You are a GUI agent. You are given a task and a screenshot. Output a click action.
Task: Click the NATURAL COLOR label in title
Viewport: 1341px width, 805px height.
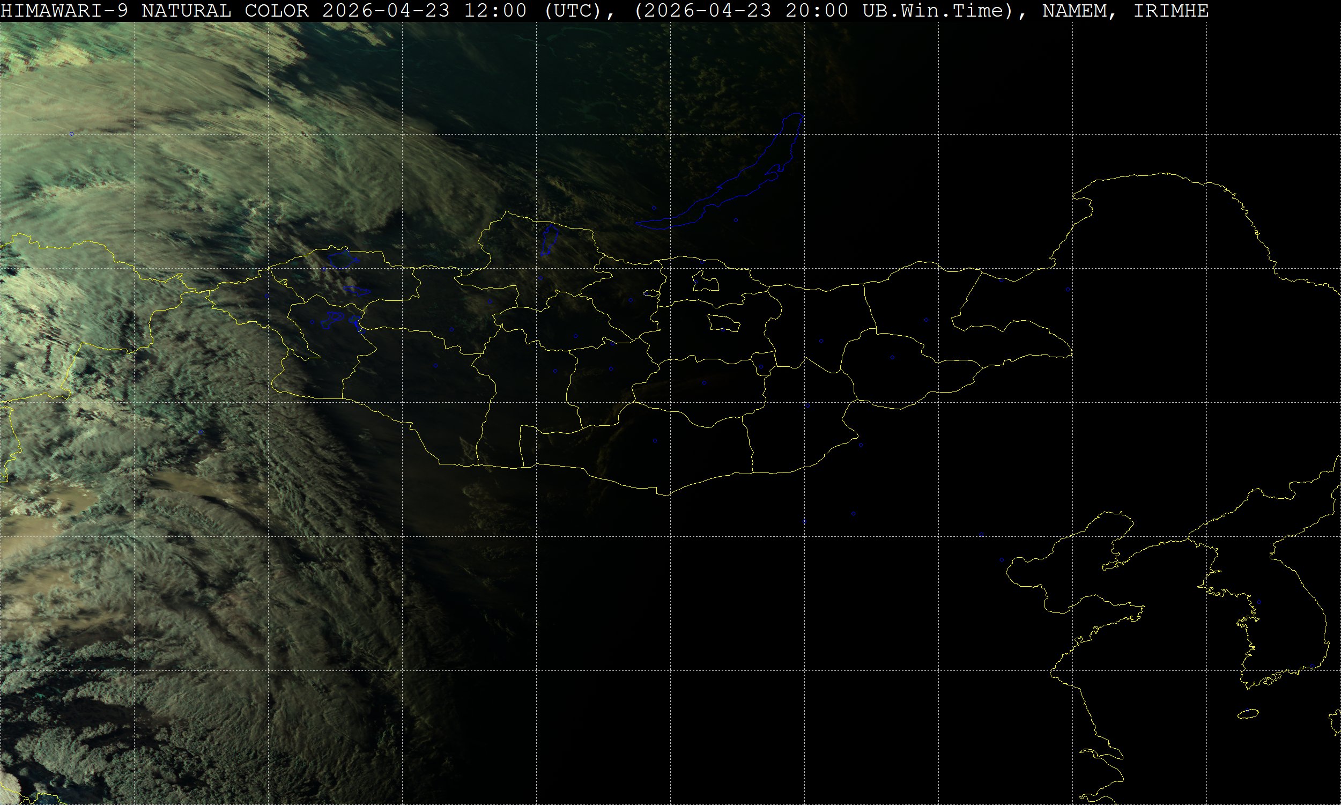pyautogui.click(x=225, y=10)
